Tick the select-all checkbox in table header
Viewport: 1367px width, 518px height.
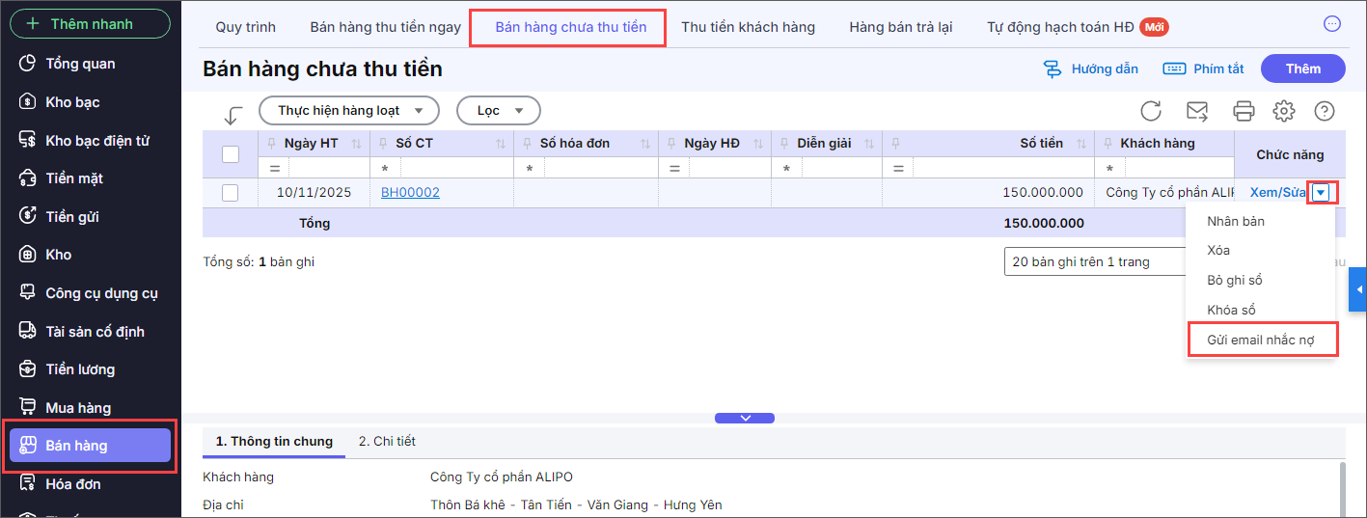[231, 154]
